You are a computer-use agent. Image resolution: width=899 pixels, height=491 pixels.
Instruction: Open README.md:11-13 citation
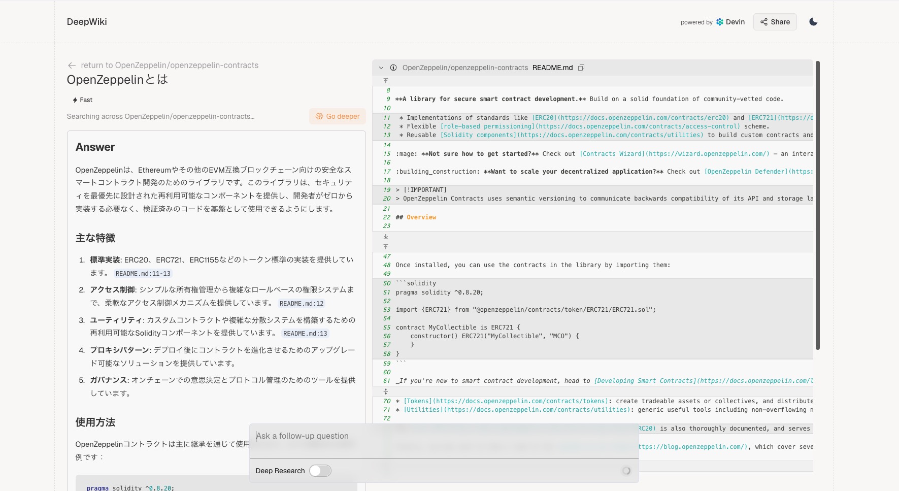tap(143, 274)
